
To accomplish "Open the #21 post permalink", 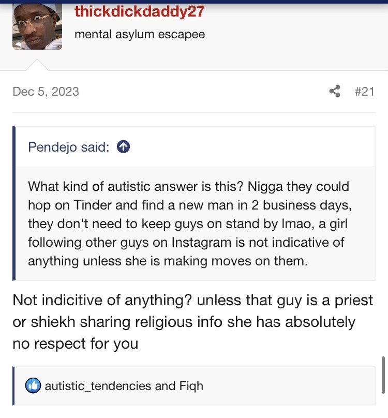I will click(x=364, y=92).
